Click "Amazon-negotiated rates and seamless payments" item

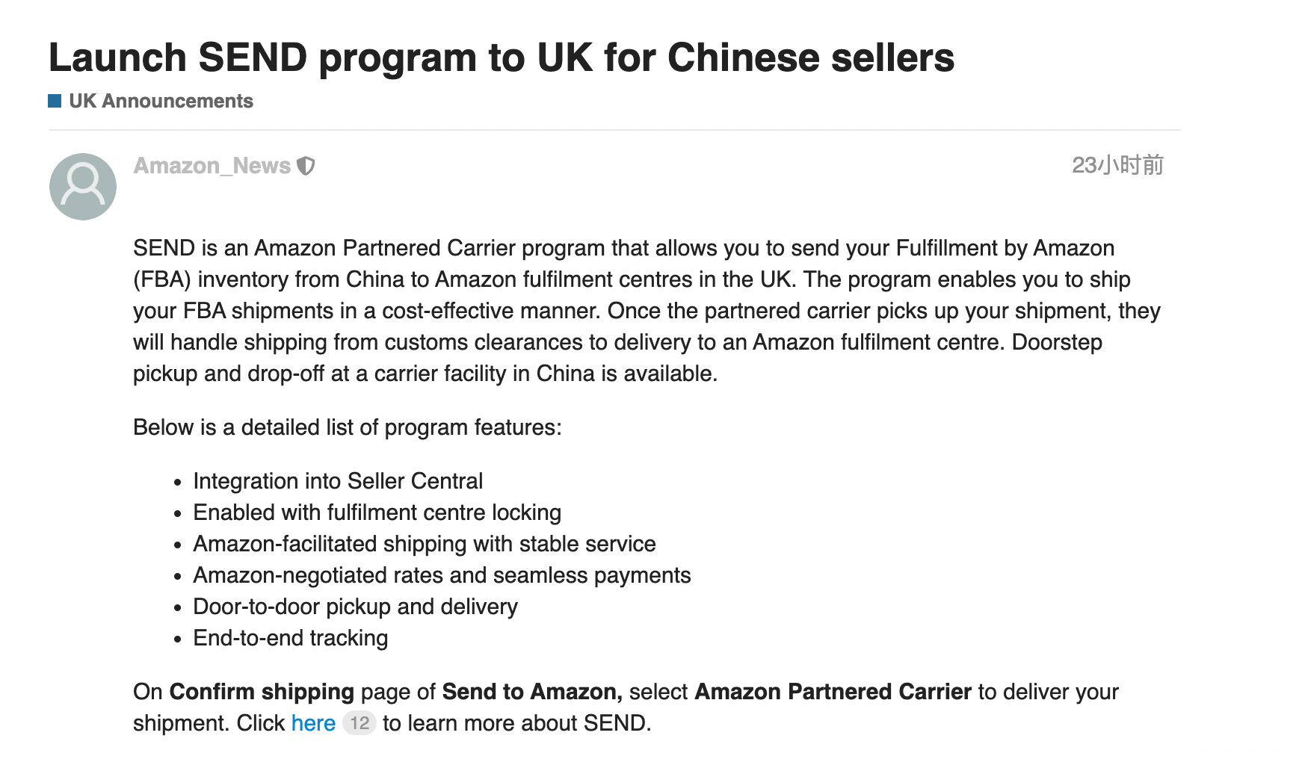tap(442, 575)
